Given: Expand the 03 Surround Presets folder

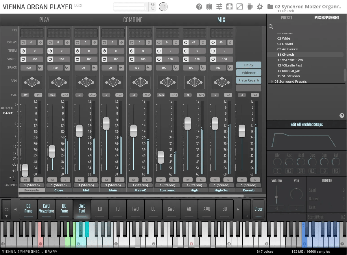Looking at the screenshot, I should pos(272,82).
